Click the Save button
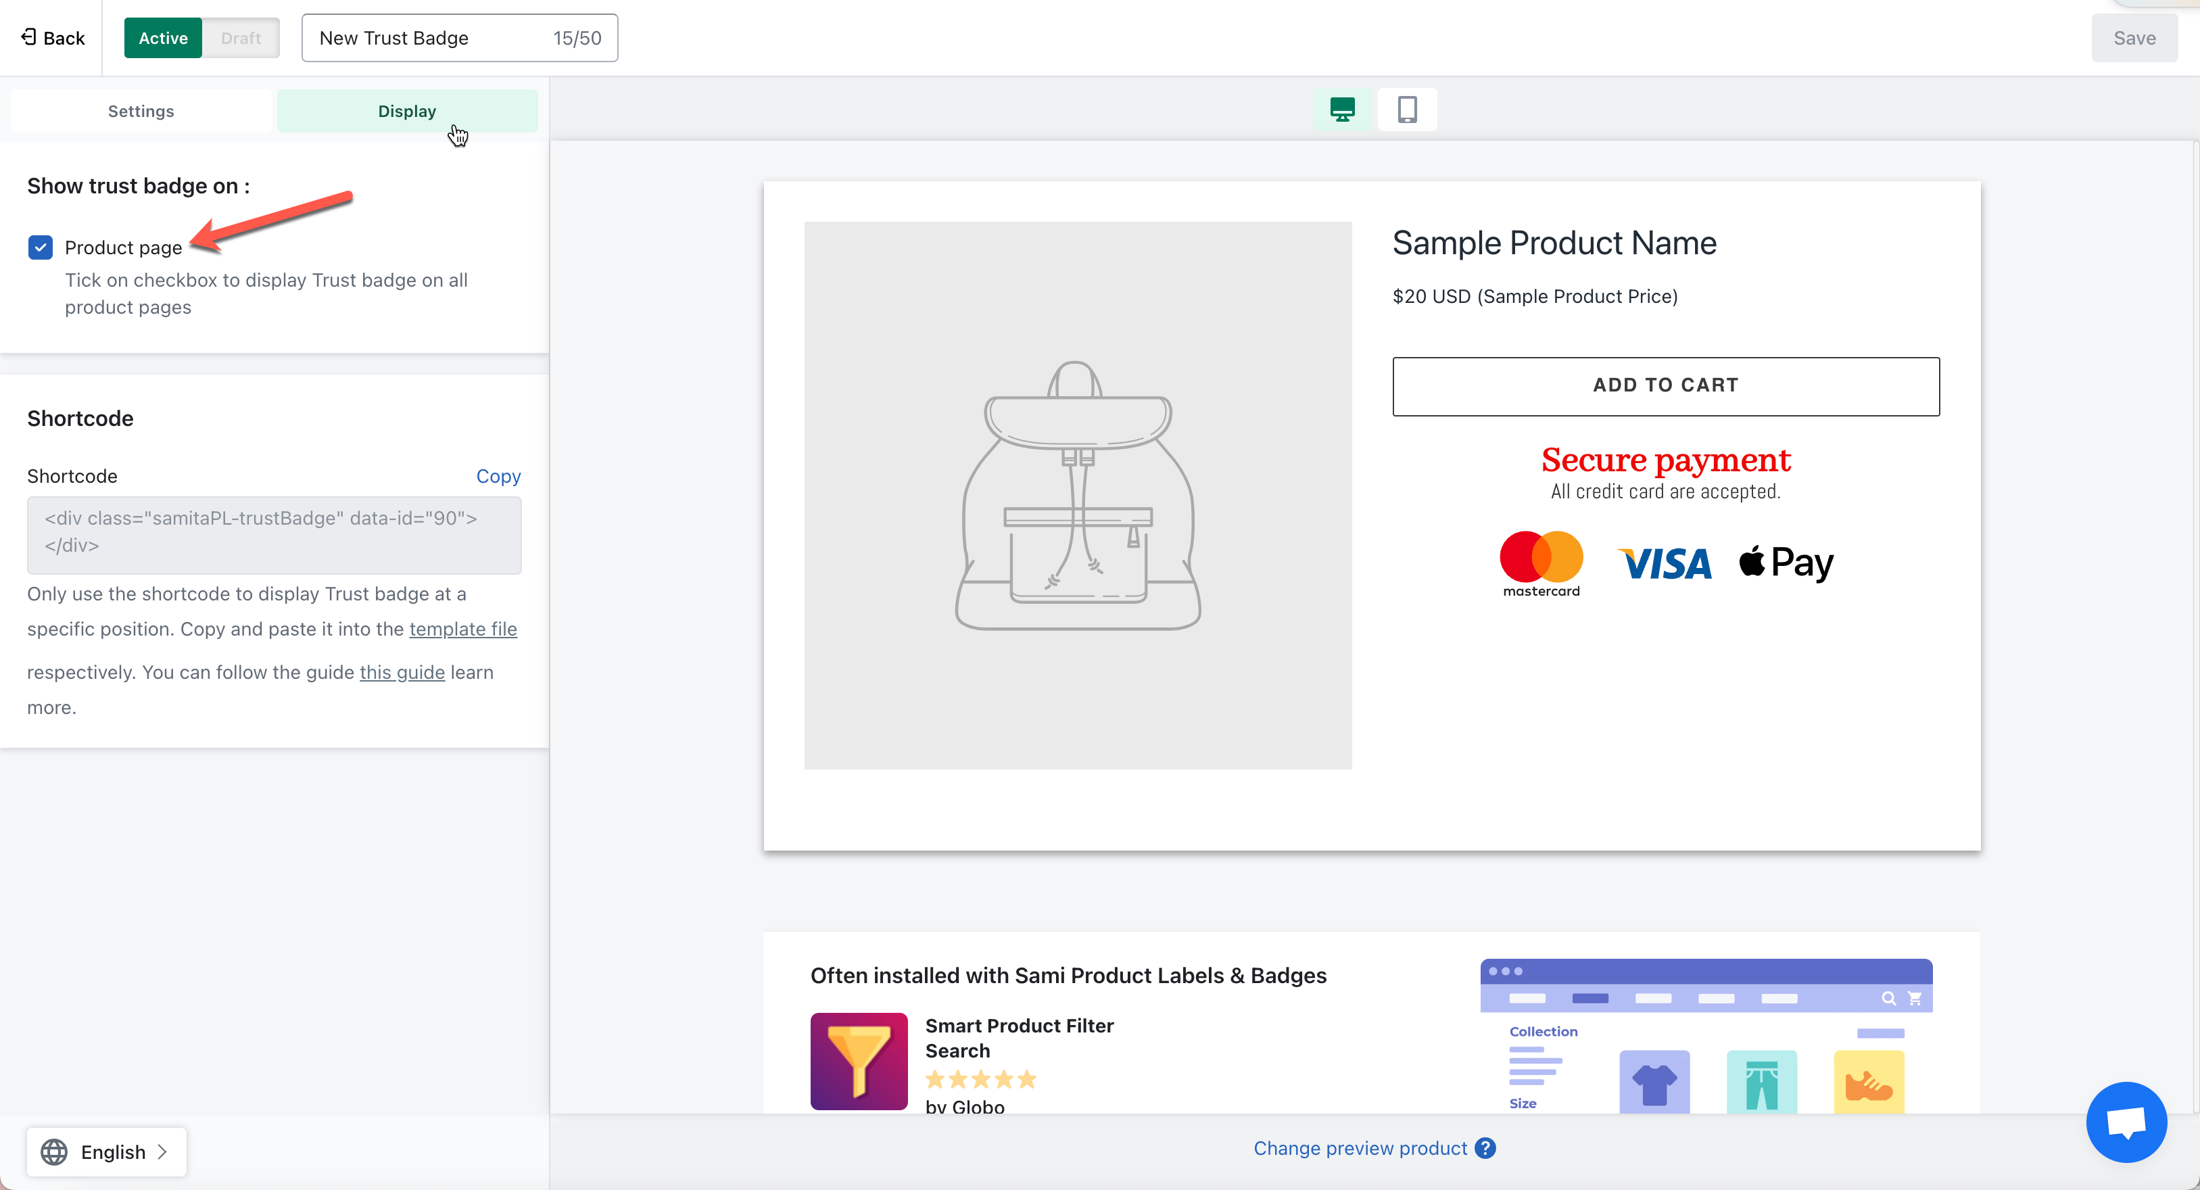Image resolution: width=2200 pixels, height=1190 pixels. tap(2134, 38)
